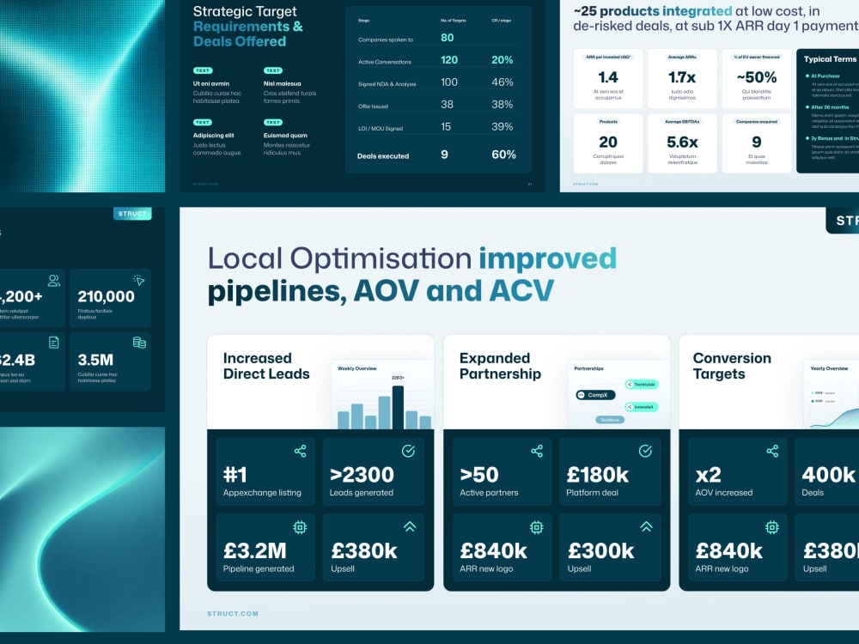Click share icon in Appexchange listing tile
This screenshot has width=859, height=644.
click(x=300, y=452)
